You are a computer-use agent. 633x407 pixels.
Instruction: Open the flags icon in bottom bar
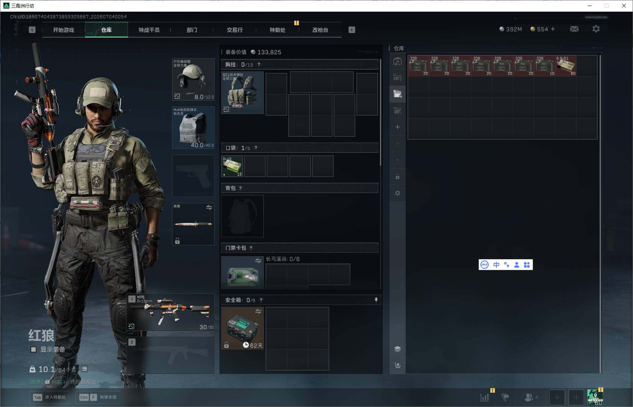point(505,397)
